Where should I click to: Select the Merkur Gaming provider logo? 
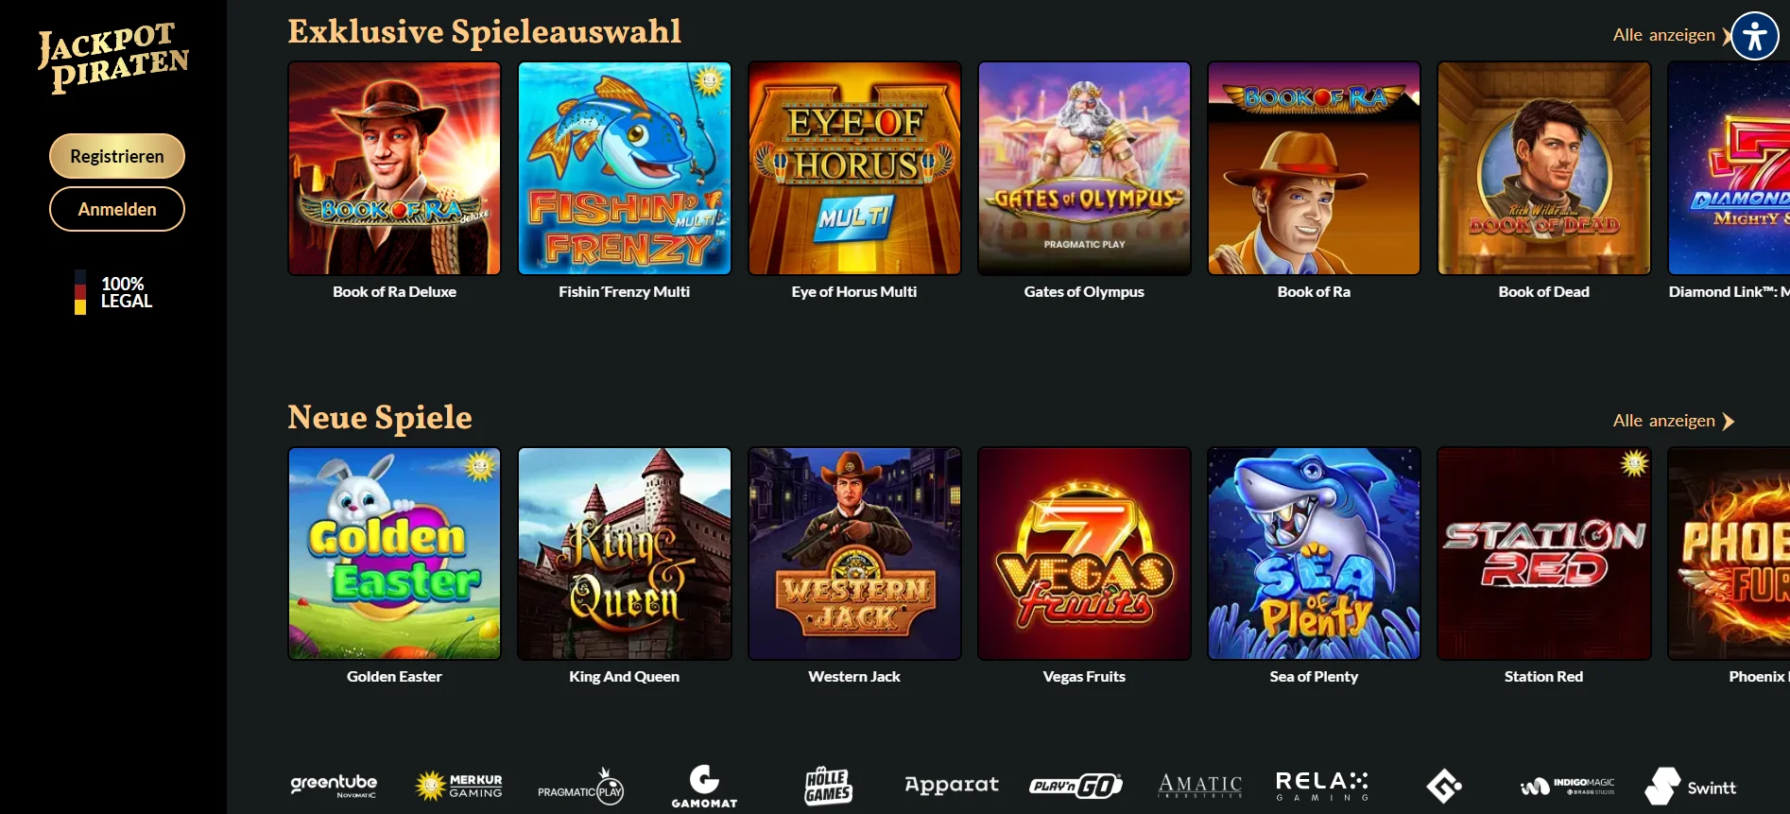[459, 786]
